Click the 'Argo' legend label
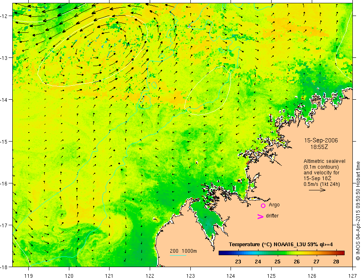The width and height of the screenshot is (361, 279). [x=274, y=205]
